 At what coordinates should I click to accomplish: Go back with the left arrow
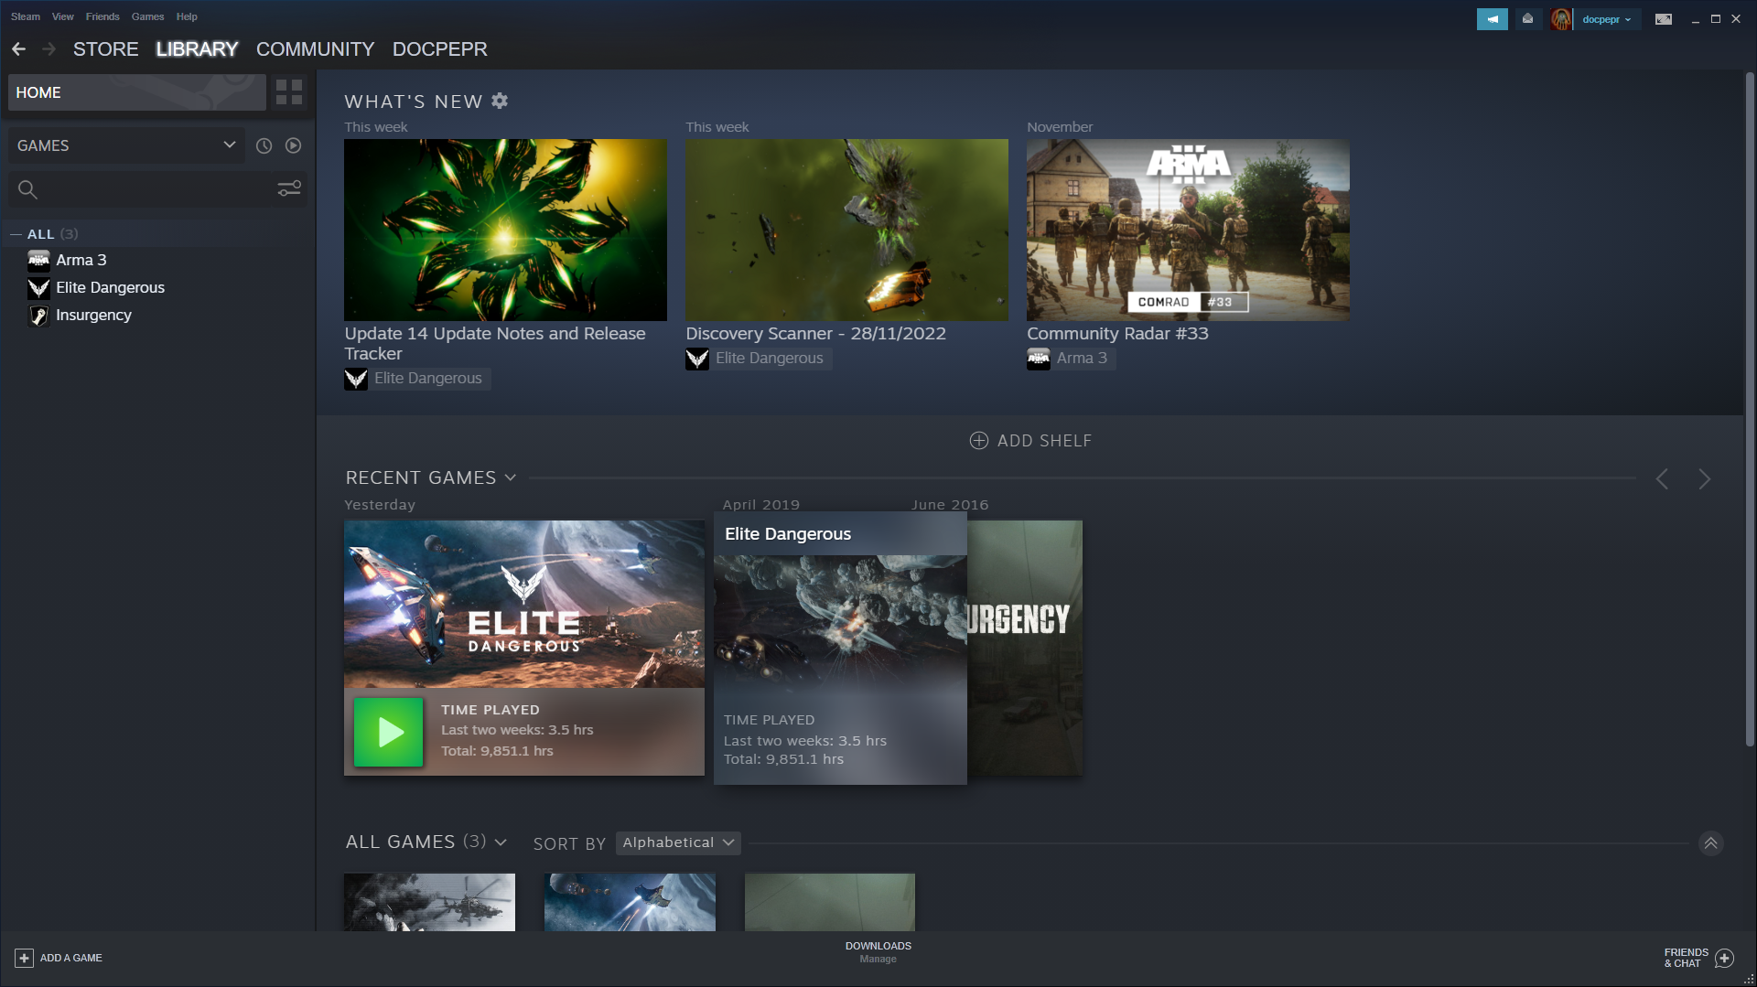18,49
